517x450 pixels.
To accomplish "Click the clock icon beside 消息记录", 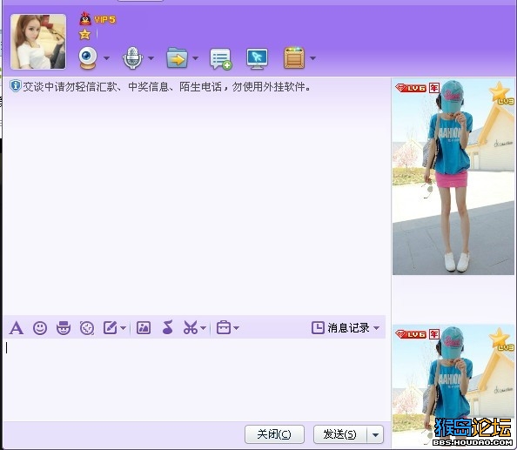I will pyautogui.click(x=318, y=327).
